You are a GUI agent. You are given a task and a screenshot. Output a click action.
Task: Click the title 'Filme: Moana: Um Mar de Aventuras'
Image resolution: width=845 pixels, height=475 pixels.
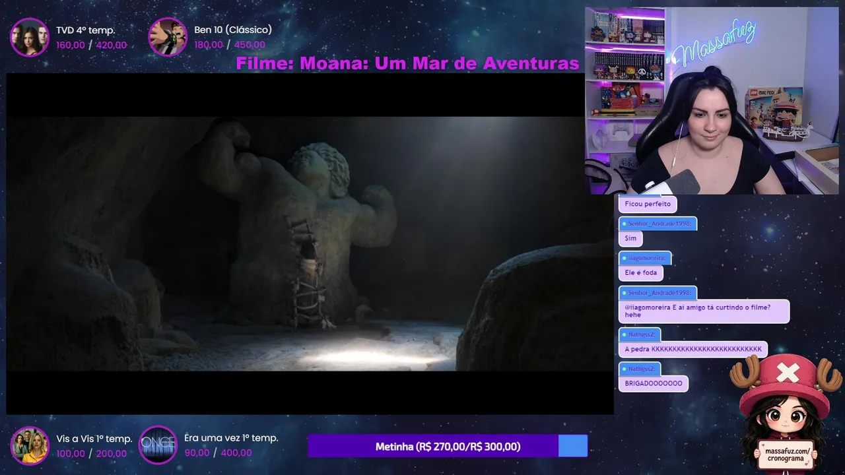tap(407, 63)
